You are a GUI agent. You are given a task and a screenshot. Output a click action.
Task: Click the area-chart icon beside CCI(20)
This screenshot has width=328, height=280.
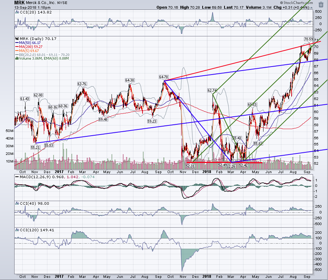[x=17, y=12]
